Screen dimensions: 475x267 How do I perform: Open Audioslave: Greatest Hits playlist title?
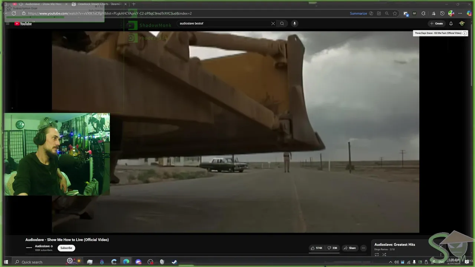[394, 245]
